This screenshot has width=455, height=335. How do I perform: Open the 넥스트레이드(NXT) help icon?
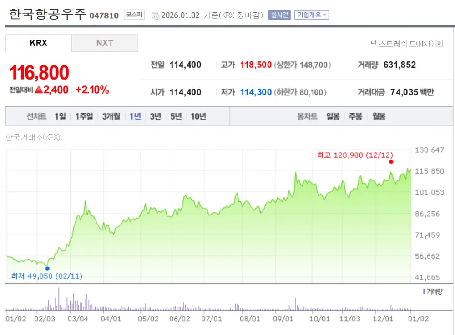(440, 43)
